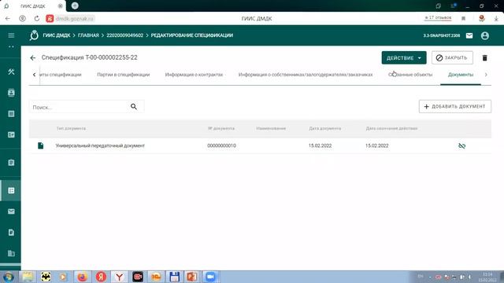Screen dimensions: 504x283
Task: Click the browser bookmark icon
Action: tap(464, 19)
